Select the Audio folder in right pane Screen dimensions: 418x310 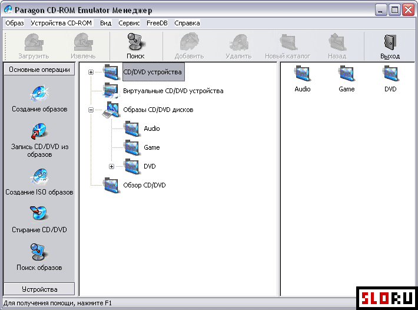coord(303,74)
